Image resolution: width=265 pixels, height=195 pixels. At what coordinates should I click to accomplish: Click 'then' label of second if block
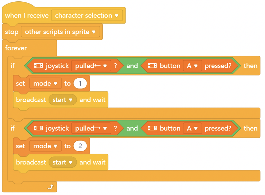(x=251, y=128)
